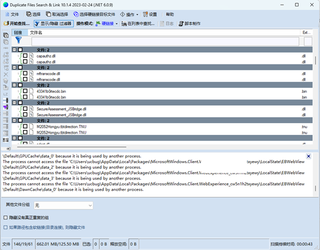The width and height of the screenshot is (320, 250).
Task: Click 选择硬链接目标文件 in the toolbar
Action: (94, 14)
